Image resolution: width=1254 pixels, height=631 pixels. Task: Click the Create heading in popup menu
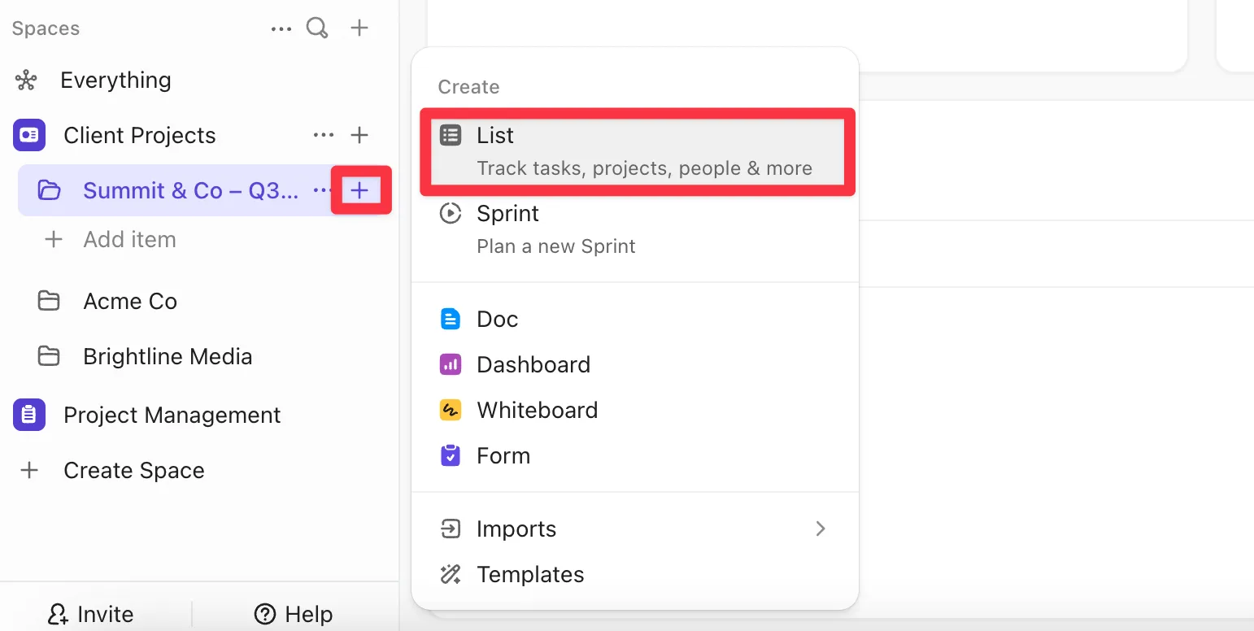[x=468, y=87]
